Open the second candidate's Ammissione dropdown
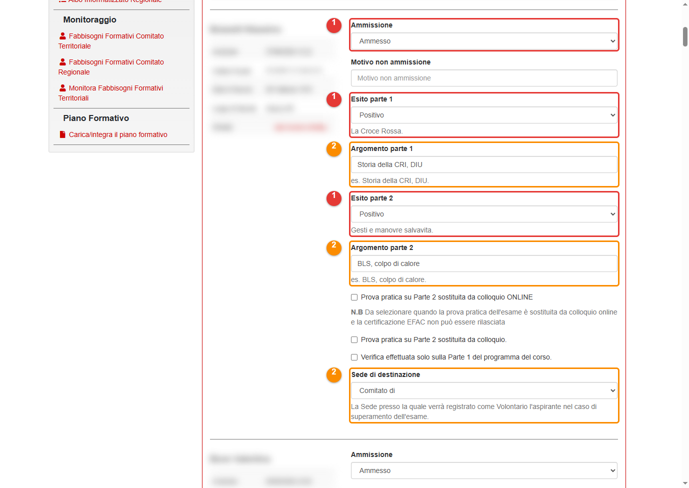The image size is (689, 488). [x=484, y=470]
